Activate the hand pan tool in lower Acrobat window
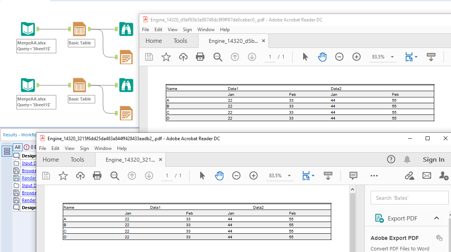The width and height of the screenshot is (451, 252). click(x=219, y=176)
